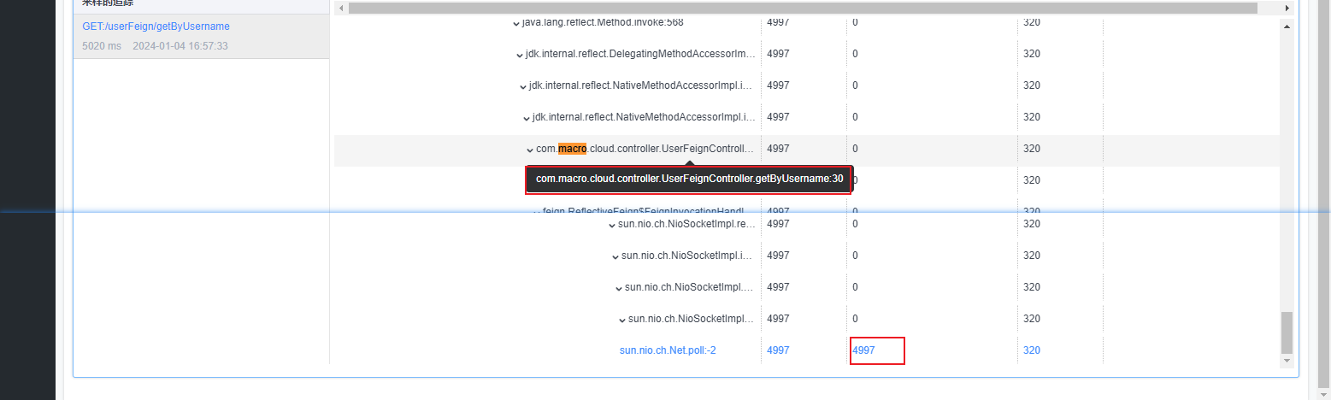This screenshot has width=1331, height=400.
Task: Click the vertical scrollbar thumb
Action: pyautogui.click(x=1287, y=332)
